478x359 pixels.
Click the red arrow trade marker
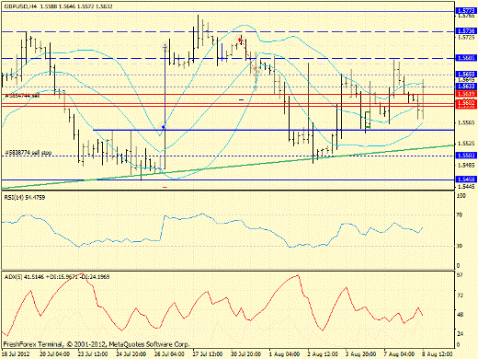[240, 39]
